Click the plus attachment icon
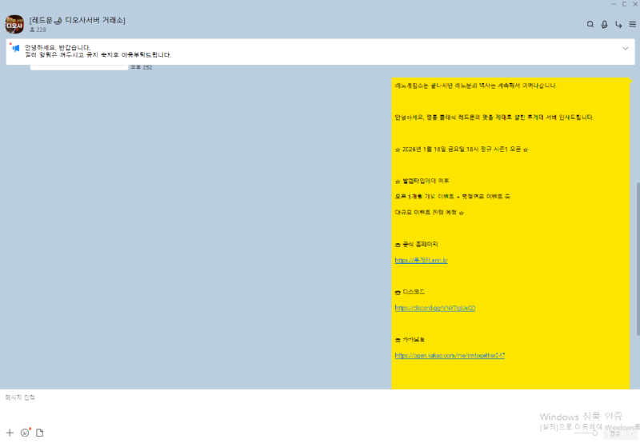 coord(10,433)
